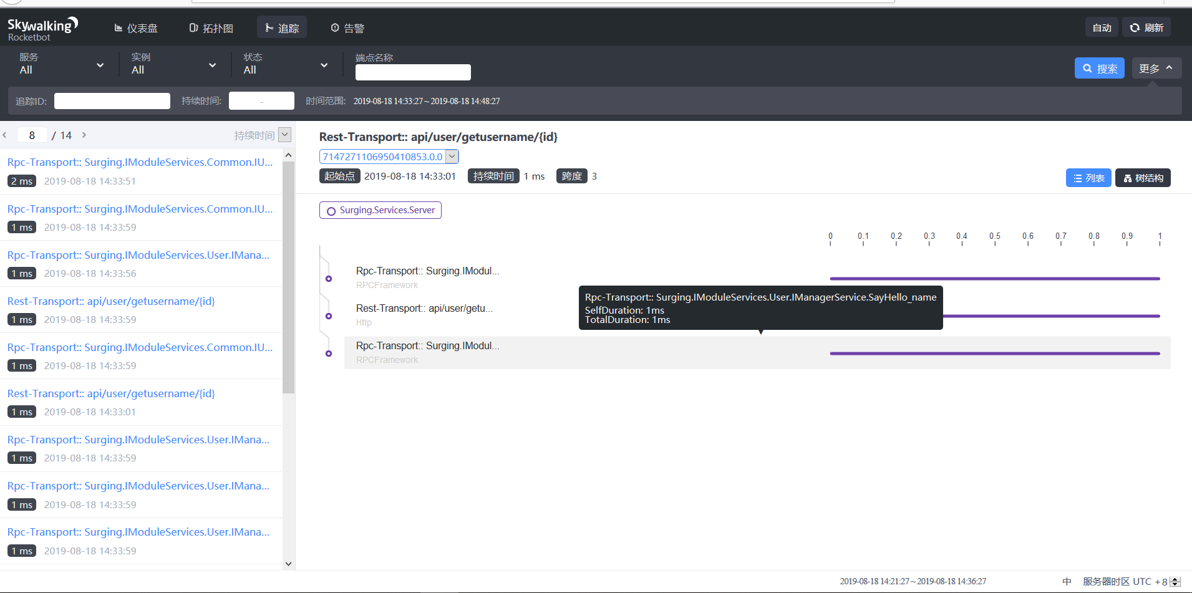The height and width of the screenshot is (593, 1192).
Task: Click the bottom Rpc-Transport span node circle
Action: pyautogui.click(x=329, y=354)
